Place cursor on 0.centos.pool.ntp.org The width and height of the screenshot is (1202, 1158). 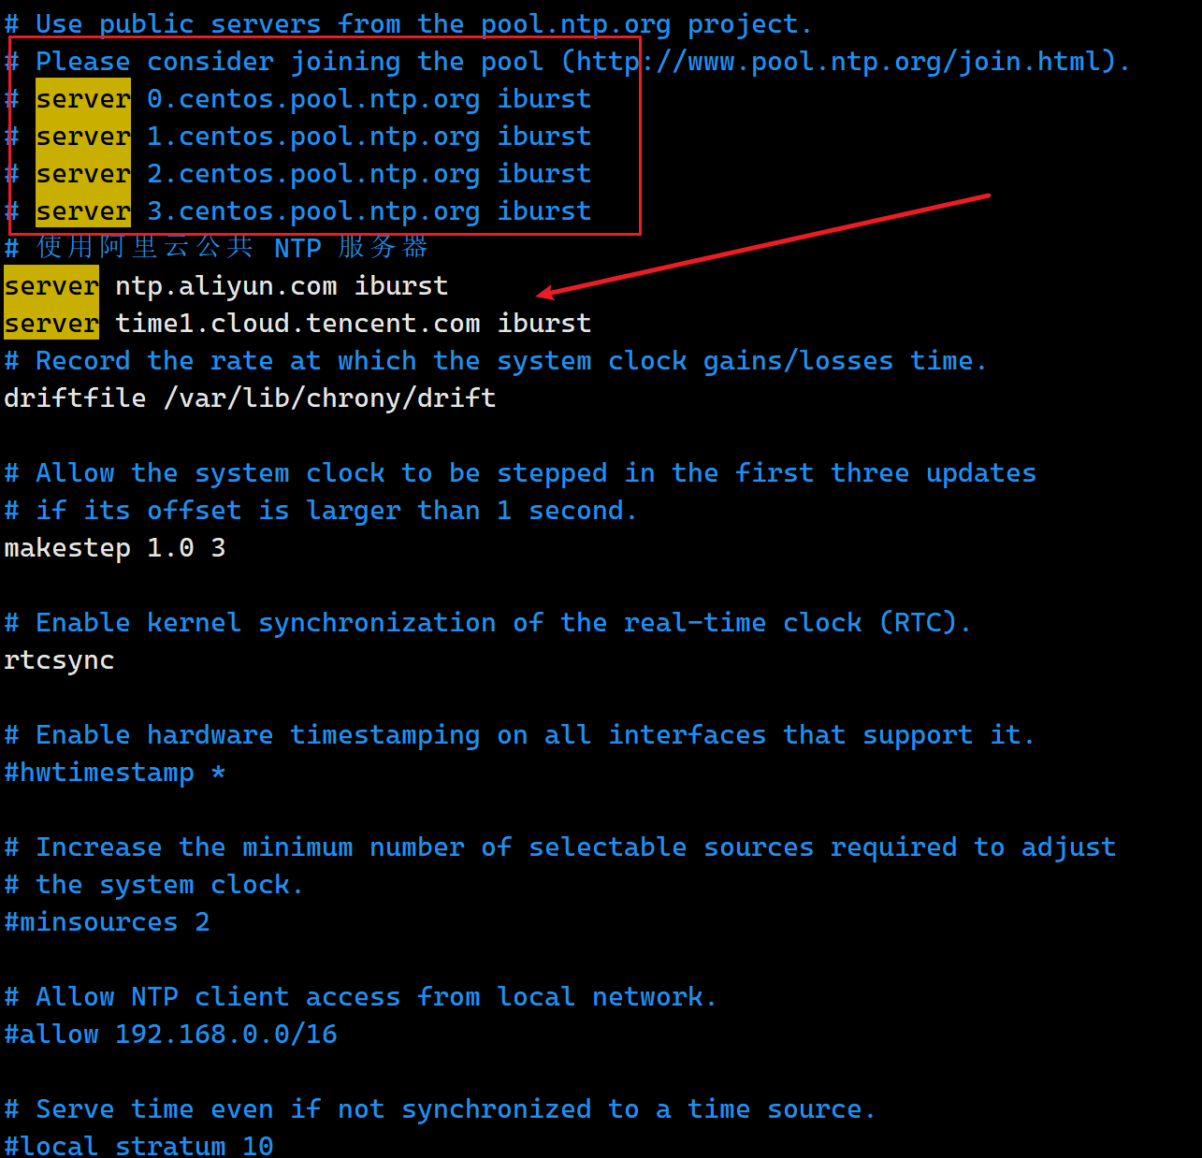coord(312,99)
